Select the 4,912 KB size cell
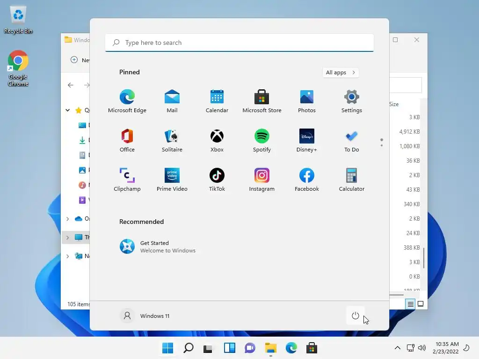The height and width of the screenshot is (359, 479). [409, 131]
